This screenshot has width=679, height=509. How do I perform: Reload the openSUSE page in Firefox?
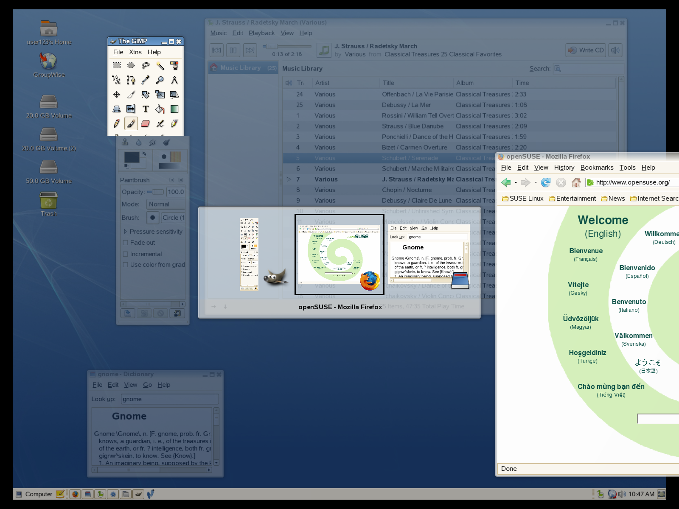click(x=546, y=182)
